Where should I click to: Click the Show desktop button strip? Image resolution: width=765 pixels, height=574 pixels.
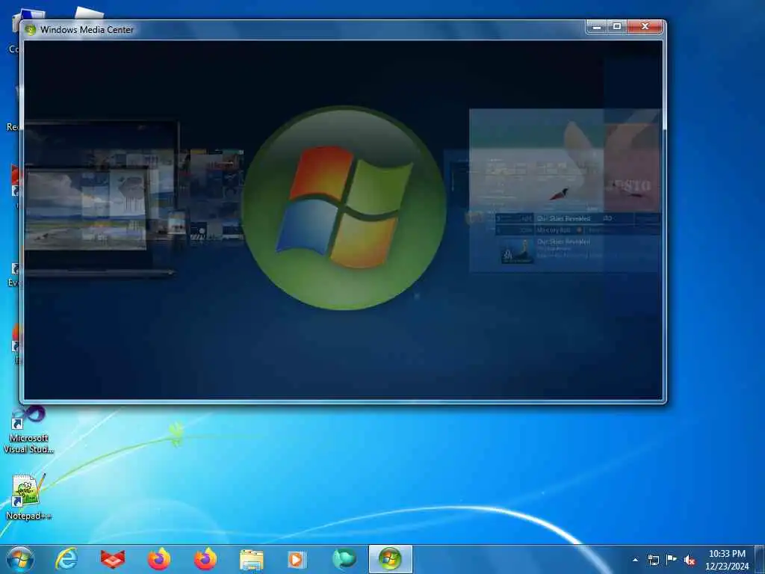point(760,559)
